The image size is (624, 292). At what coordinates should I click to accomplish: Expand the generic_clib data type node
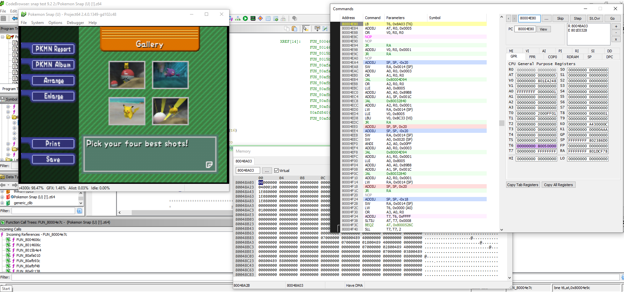[x=2, y=203]
